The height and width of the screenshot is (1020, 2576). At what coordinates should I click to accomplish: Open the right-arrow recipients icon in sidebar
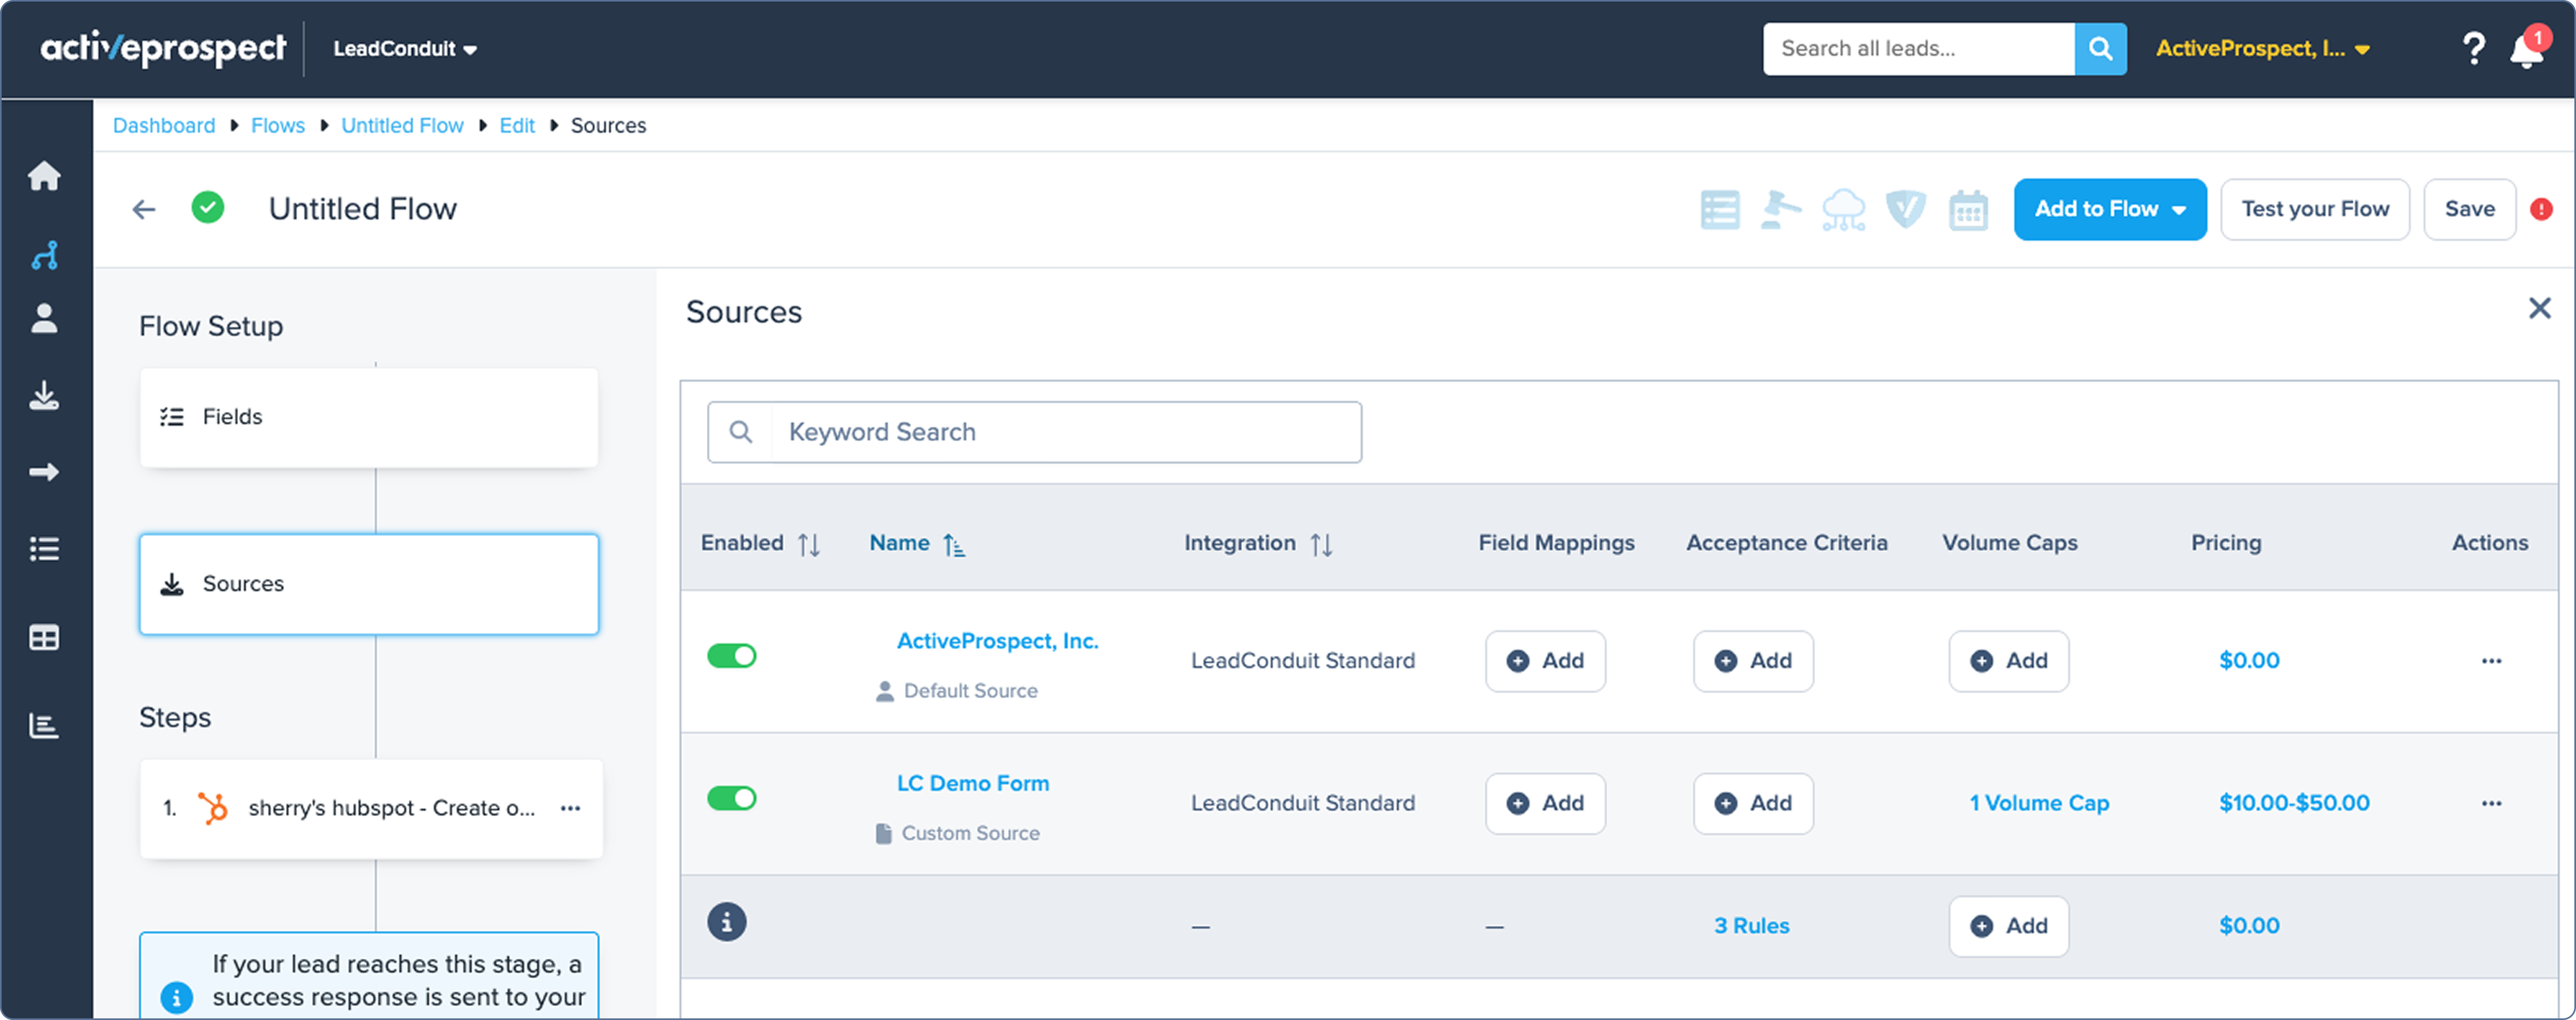[44, 471]
